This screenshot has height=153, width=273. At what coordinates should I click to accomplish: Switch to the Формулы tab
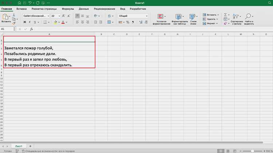[x=68, y=9]
